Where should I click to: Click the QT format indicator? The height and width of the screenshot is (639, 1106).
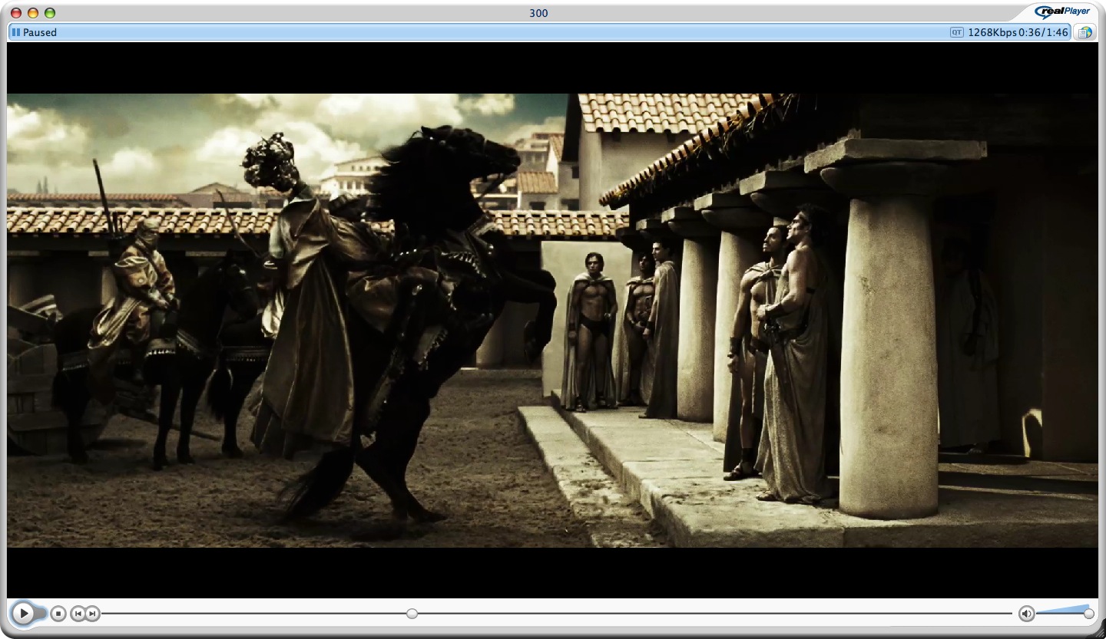(957, 32)
